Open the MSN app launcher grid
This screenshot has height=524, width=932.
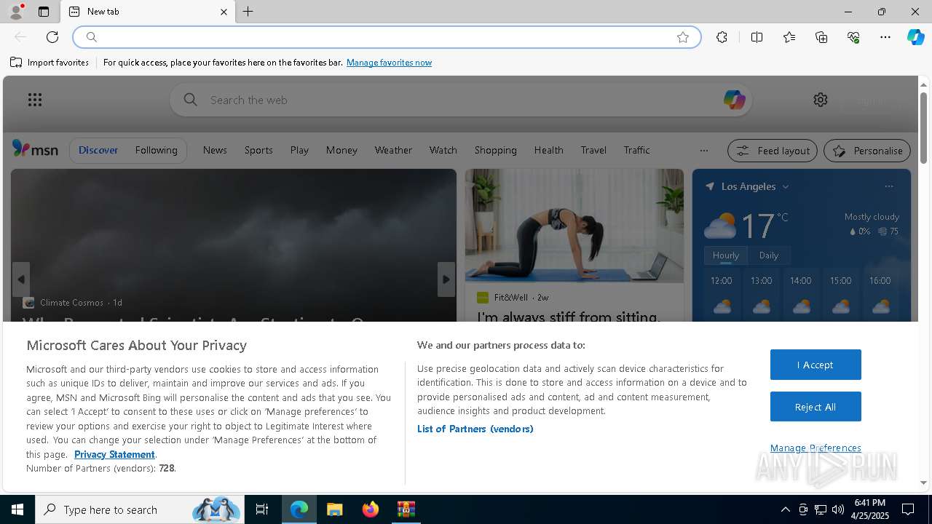[35, 100]
